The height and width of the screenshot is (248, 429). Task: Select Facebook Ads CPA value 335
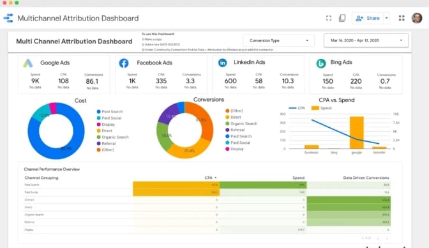[161, 81]
